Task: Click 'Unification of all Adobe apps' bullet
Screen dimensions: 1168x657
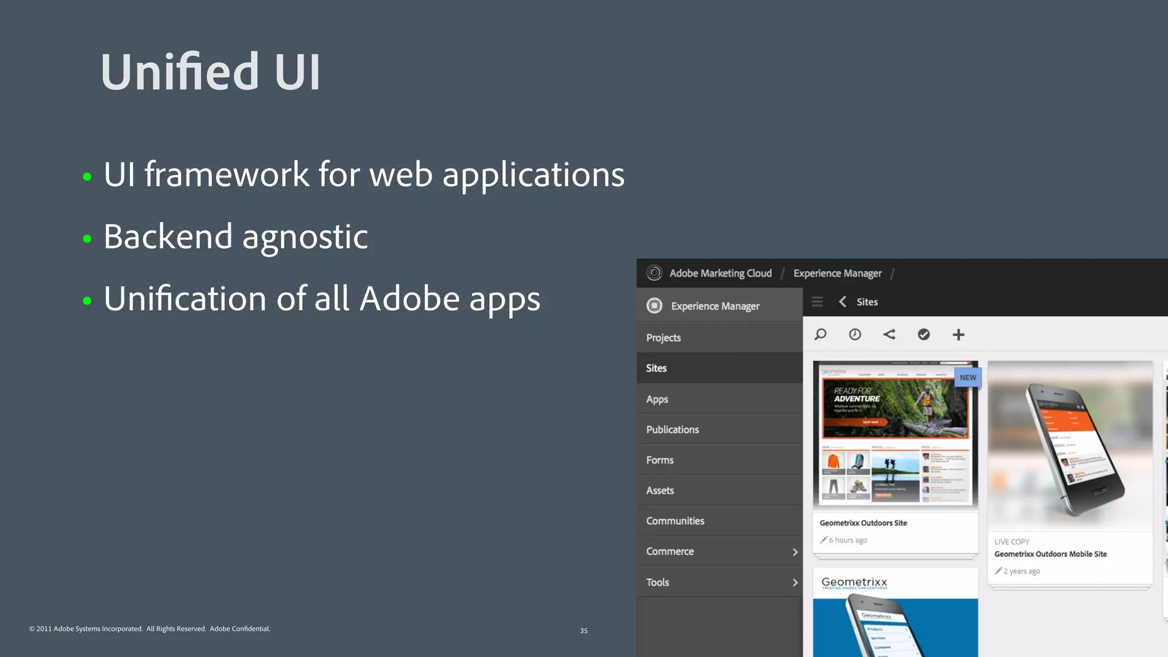Action: (322, 299)
